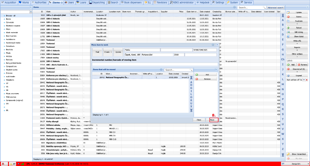Click the Move button in dialog
Image resolution: width=310 pixels, height=166 pixels.
(x=212, y=120)
